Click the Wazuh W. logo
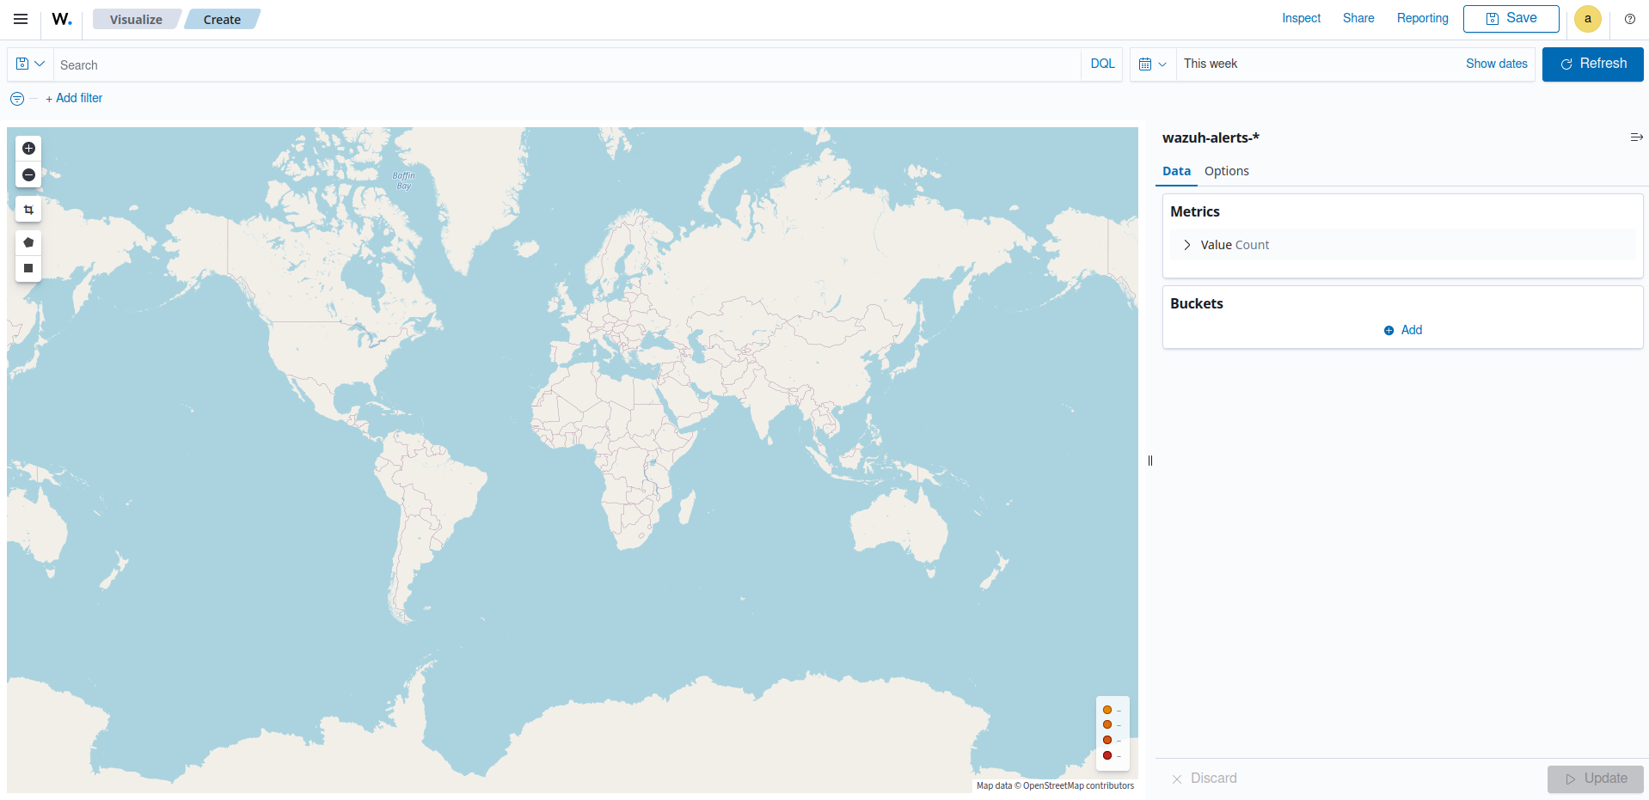The height and width of the screenshot is (800, 1649). (x=62, y=19)
